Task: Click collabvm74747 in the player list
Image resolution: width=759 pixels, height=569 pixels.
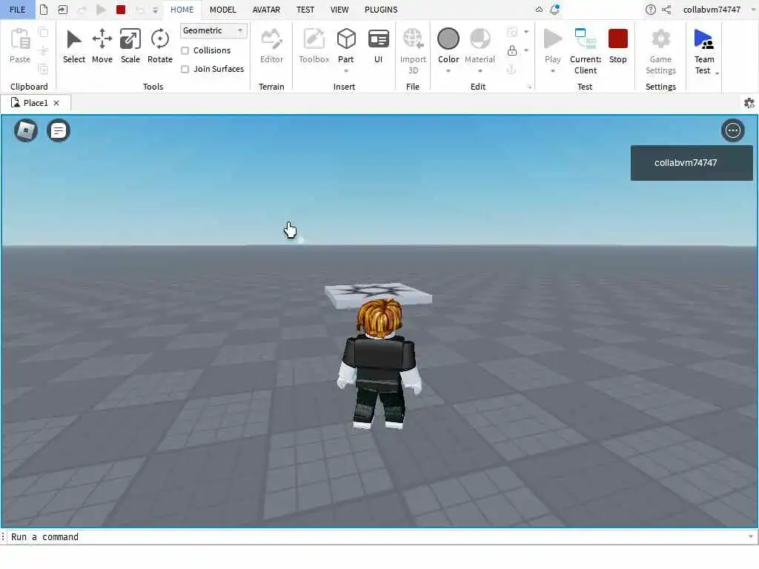Action: click(692, 163)
